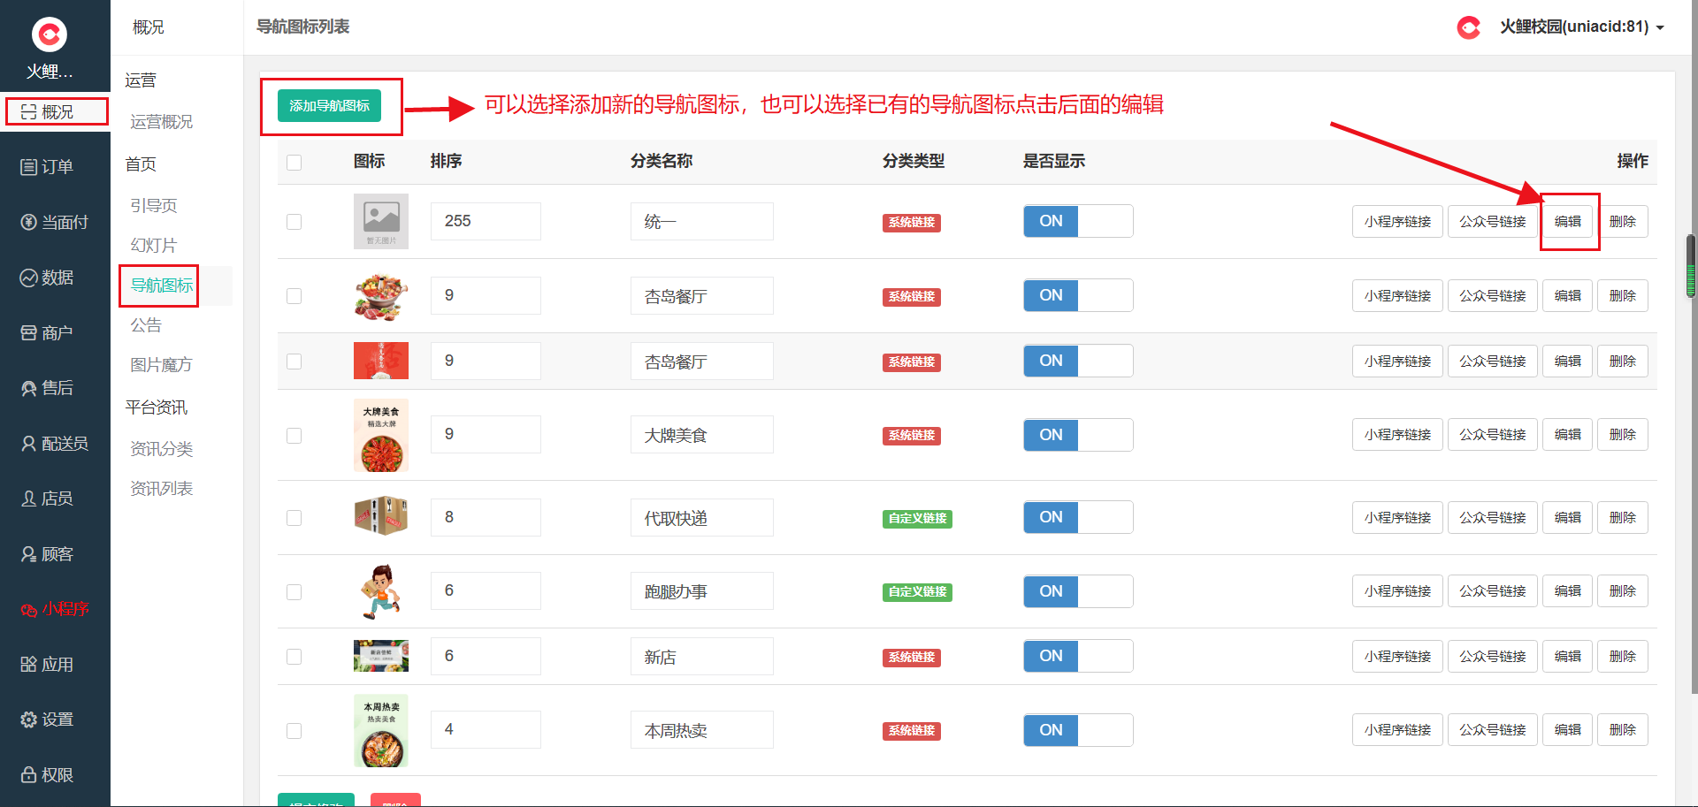This screenshot has height=807, width=1698.
Task: Click the 添加导航图标 button
Action: 329,106
